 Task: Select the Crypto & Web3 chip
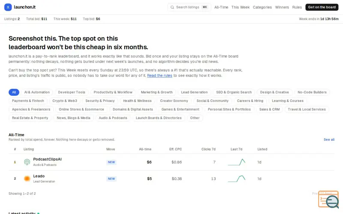[65, 101]
